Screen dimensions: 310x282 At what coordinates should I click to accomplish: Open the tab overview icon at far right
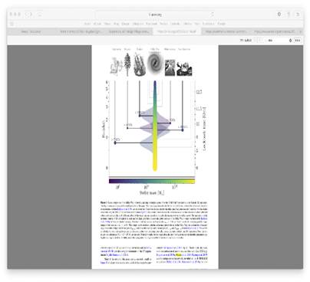point(298,15)
